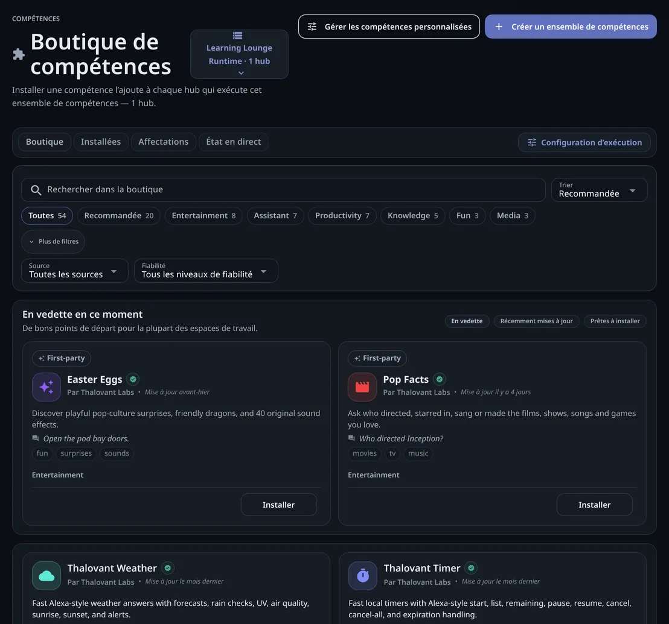
Task: Click the surprises tag
Action: click(x=76, y=453)
